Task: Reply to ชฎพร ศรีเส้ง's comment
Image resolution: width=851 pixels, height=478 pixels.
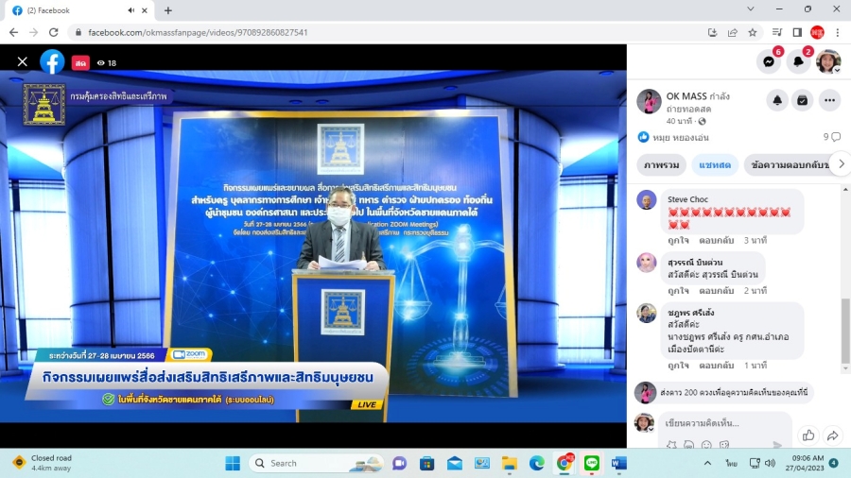Action: click(x=716, y=366)
